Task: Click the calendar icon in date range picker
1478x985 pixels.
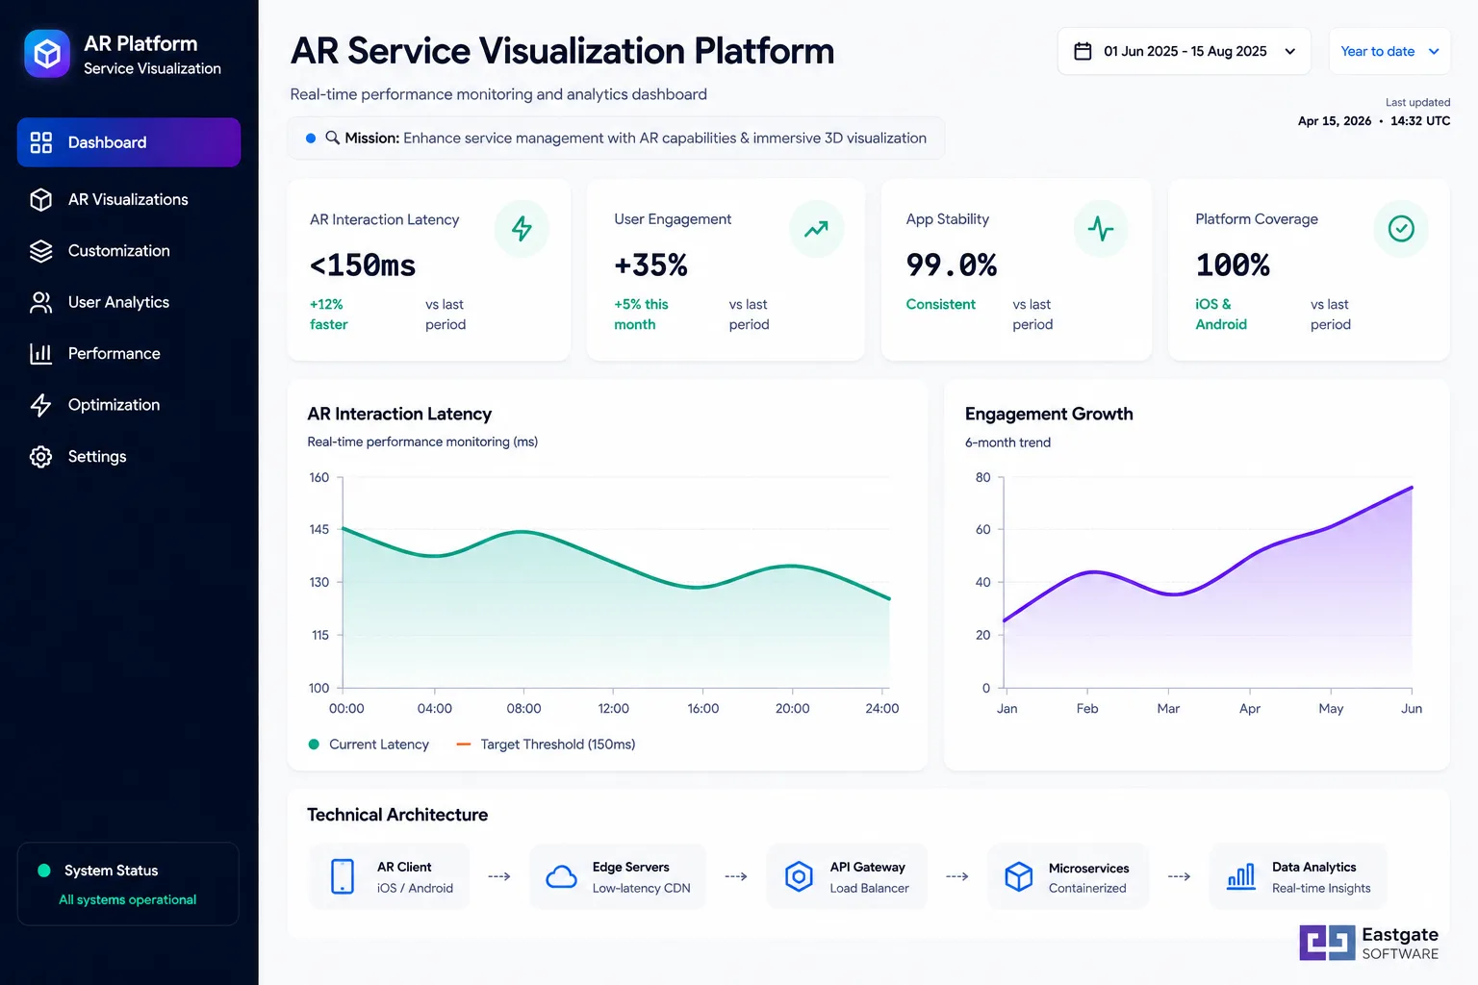Action: pos(1083,51)
